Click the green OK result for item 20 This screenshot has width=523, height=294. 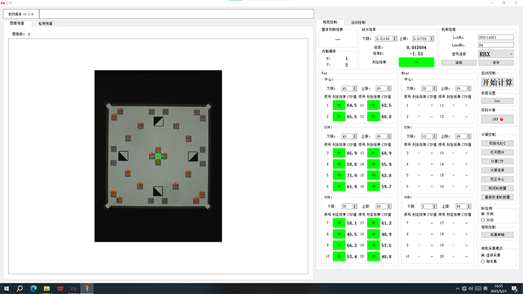click(x=373, y=256)
